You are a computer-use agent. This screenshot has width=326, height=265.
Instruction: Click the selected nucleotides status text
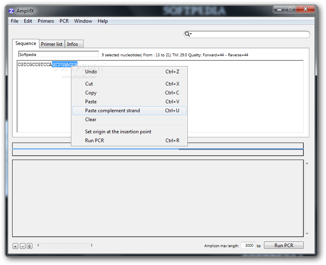coord(175,55)
